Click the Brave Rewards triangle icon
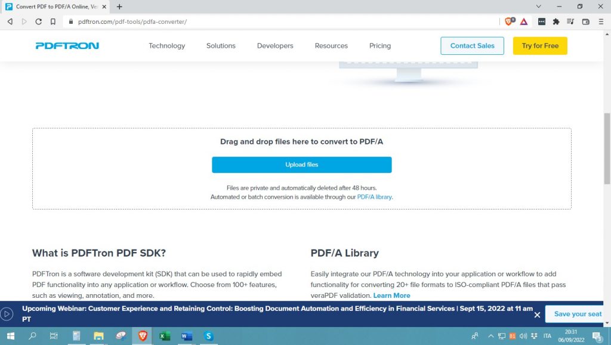Image resolution: width=611 pixels, height=345 pixels. pyautogui.click(x=523, y=21)
